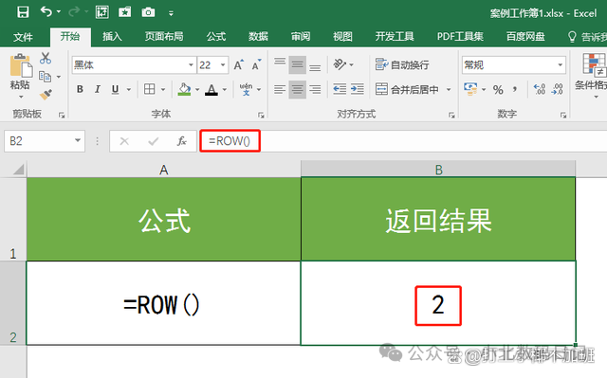Toggle italic formatting
The height and width of the screenshot is (378, 607).
tap(98, 89)
